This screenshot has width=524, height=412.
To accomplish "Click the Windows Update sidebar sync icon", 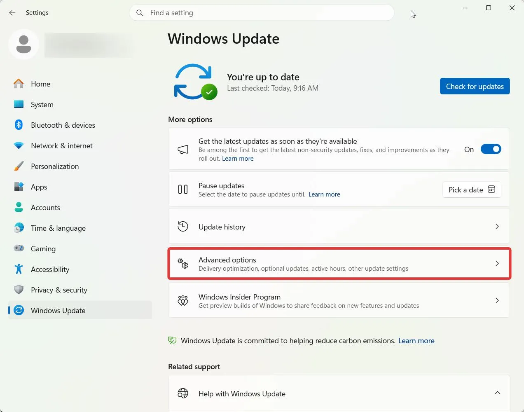I will (x=19, y=310).
